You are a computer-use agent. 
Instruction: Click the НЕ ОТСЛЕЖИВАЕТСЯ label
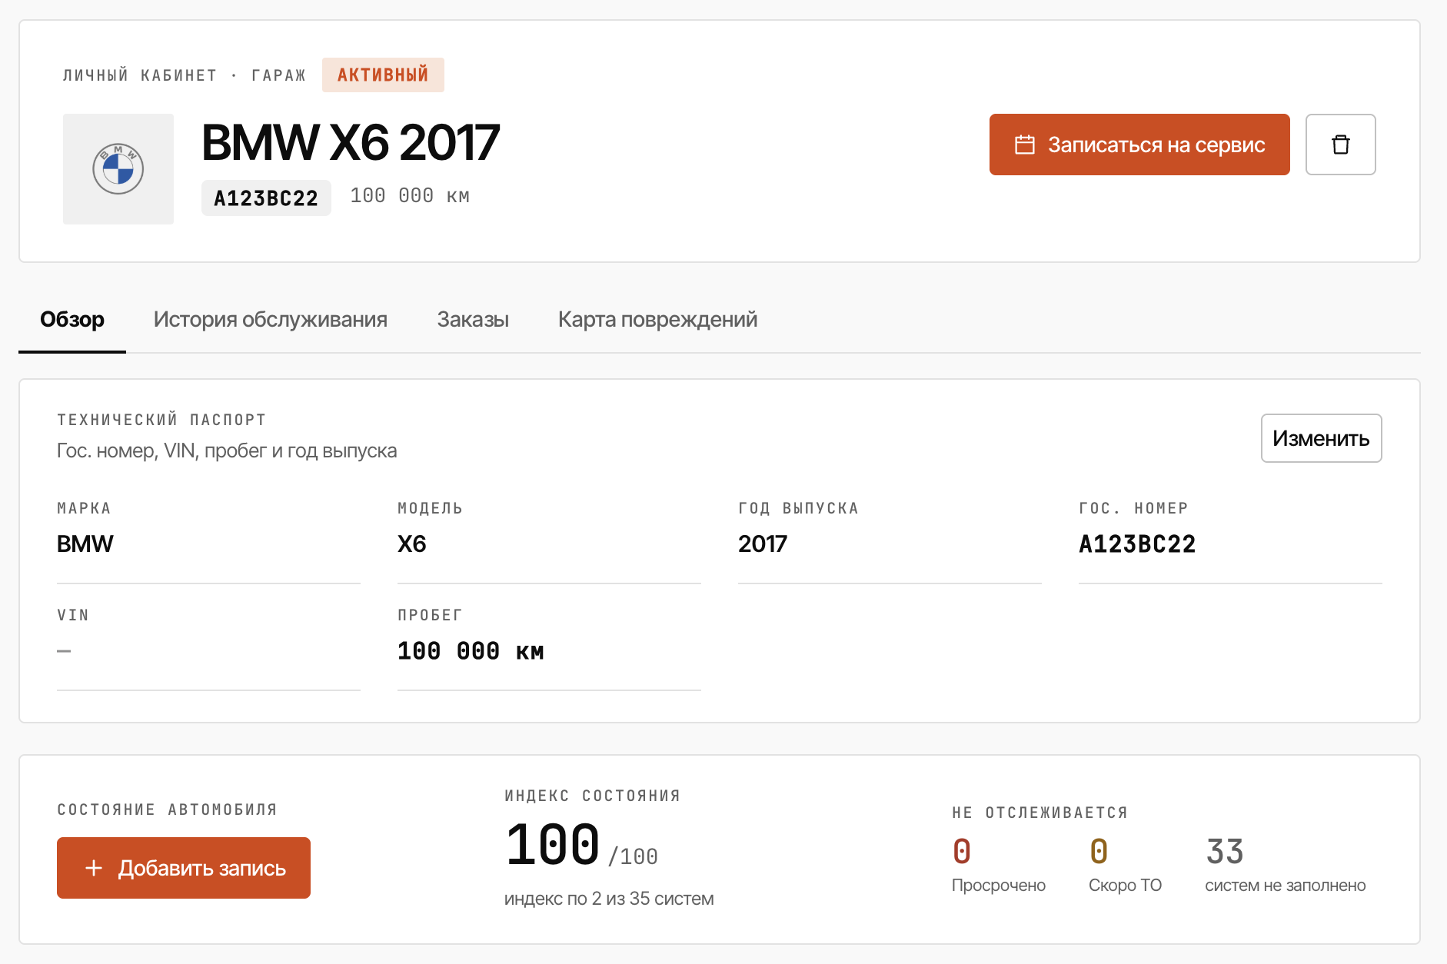click(1040, 813)
